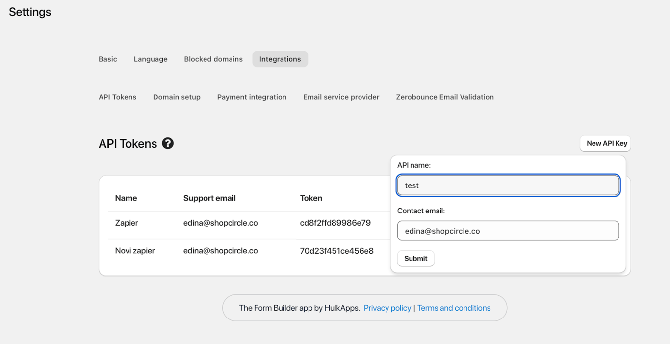Image resolution: width=670 pixels, height=344 pixels.
Task: Select the Email service provider tab
Action: click(x=341, y=97)
